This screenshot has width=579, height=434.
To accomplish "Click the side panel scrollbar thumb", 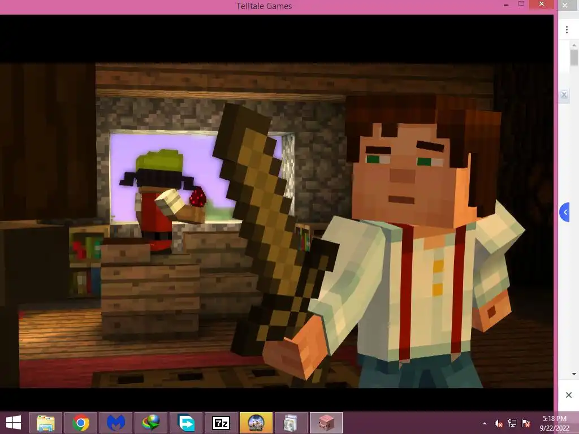I will coord(574,58).
